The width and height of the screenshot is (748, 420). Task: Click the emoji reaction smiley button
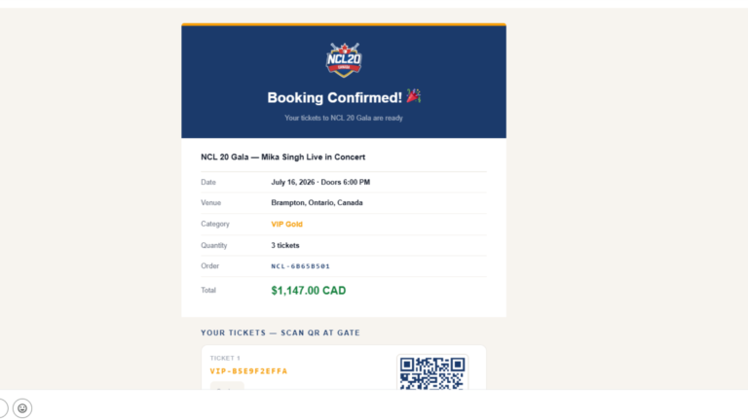22,408
